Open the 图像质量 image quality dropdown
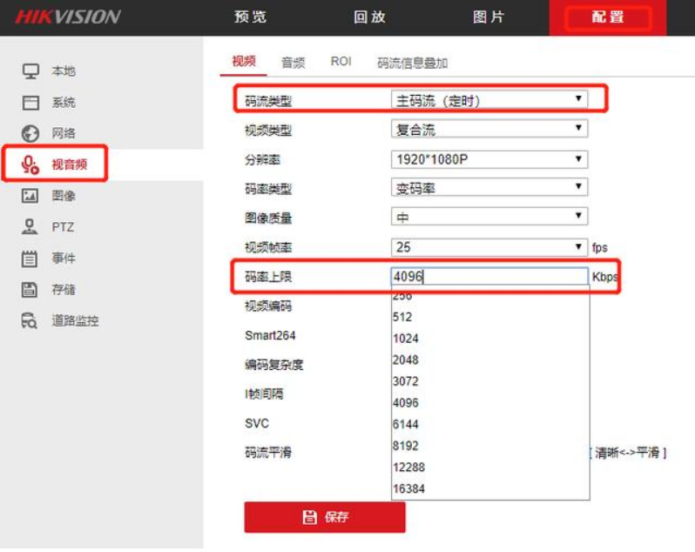Screen dimensions: 695x552 (x=489, y=217)
